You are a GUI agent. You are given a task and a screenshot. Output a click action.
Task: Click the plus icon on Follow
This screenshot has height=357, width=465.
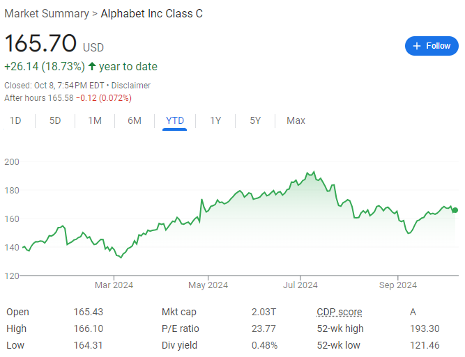pyautogui.click(x=417, y=46)
